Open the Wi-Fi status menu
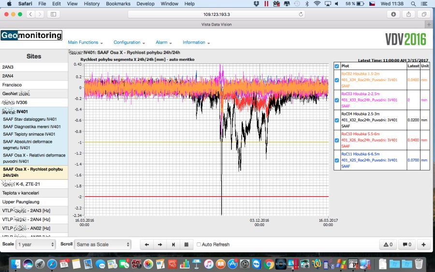 317,3
